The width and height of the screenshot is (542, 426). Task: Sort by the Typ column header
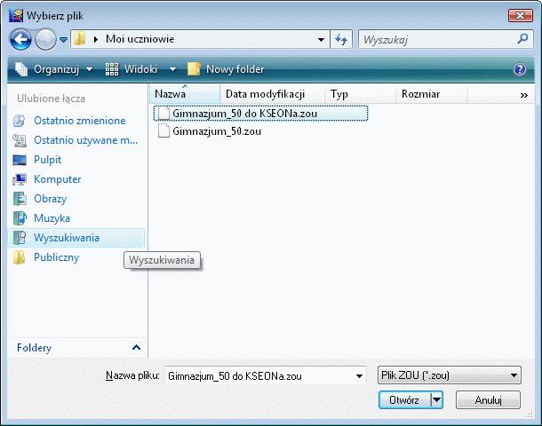pos(361,94)
